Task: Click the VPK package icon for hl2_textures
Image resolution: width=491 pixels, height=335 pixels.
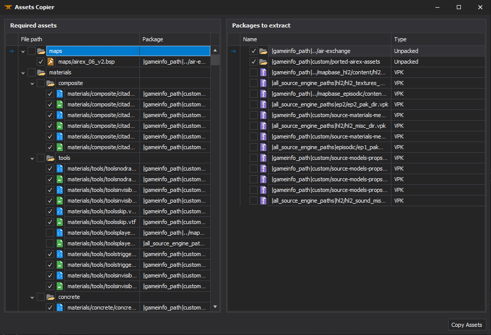Action: [264, 83]
